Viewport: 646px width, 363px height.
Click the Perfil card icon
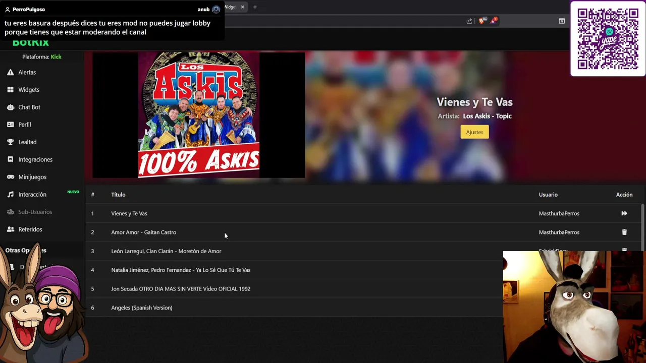tap(10, 125)
